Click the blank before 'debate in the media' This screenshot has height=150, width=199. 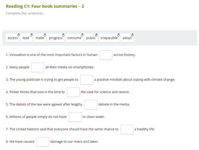(91, 105)
